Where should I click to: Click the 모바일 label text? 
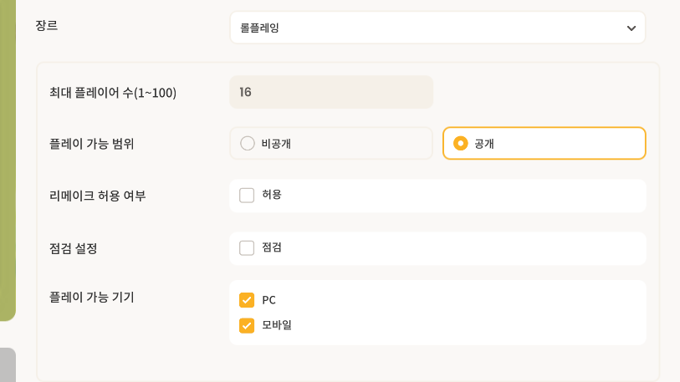click(277, 325)
